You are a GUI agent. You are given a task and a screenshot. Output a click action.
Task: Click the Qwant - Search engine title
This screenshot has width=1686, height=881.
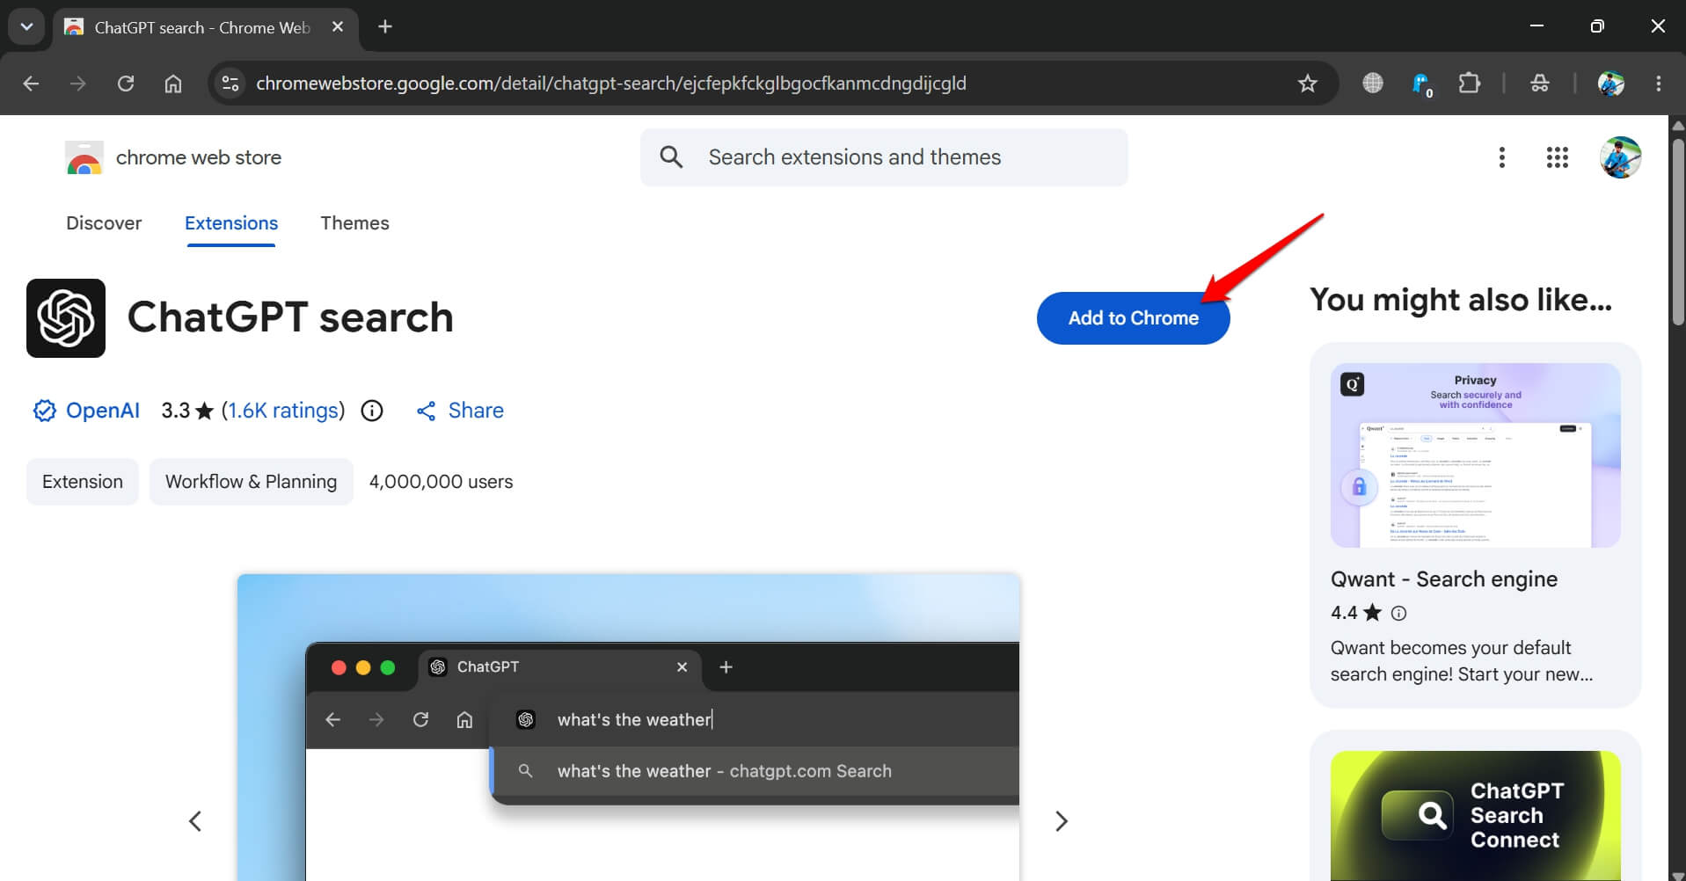click(1443, 579)
